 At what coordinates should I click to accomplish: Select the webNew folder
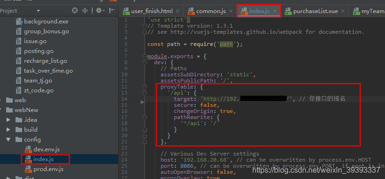pos(26,110)
